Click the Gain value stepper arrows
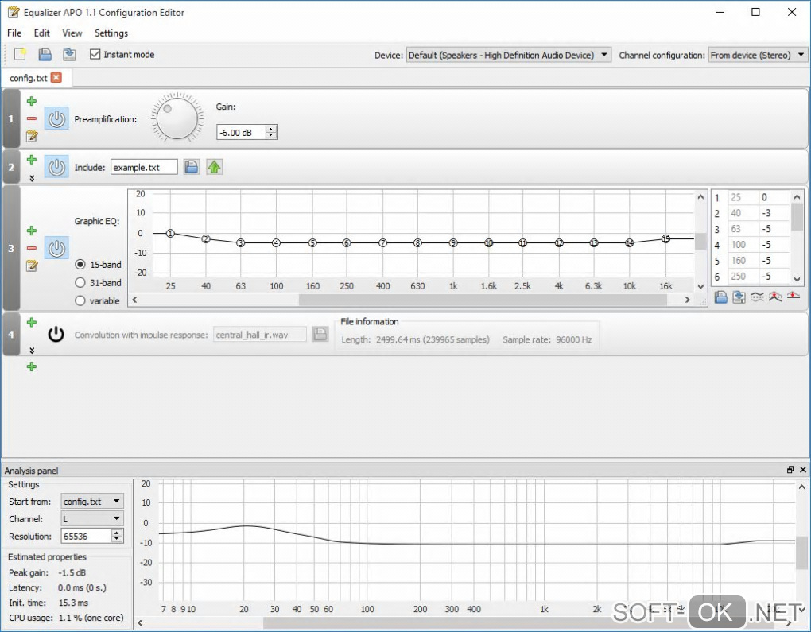Screen dimensions: 811x632 [271, 132]
